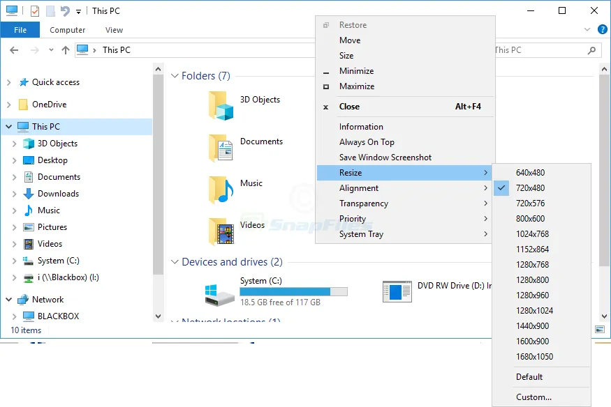Screen dimensions: 611x407
Task: Select BLACKBOX under Network
Action: coord(59,316)
